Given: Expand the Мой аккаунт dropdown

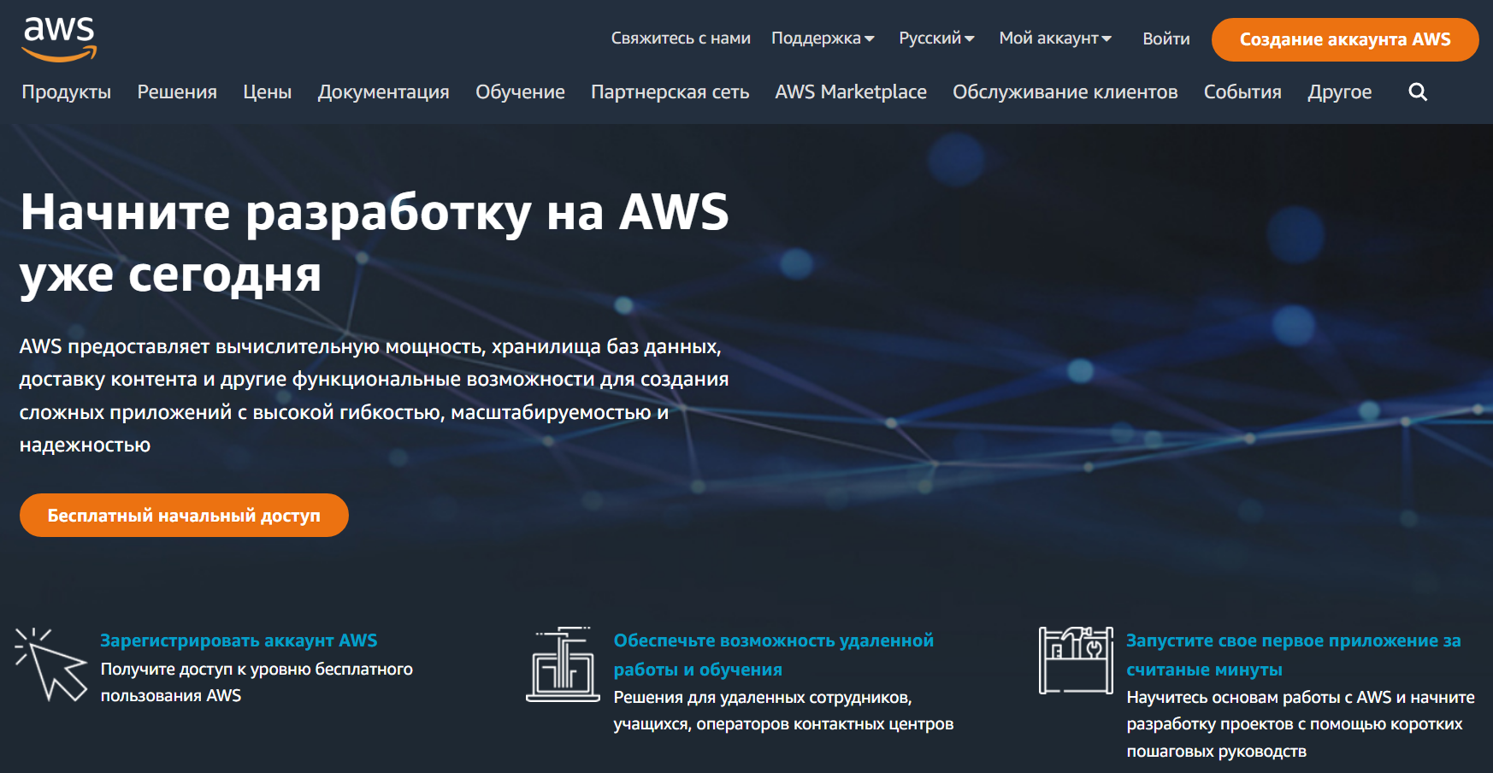Looking at the screenshot, I should 1055,38.
